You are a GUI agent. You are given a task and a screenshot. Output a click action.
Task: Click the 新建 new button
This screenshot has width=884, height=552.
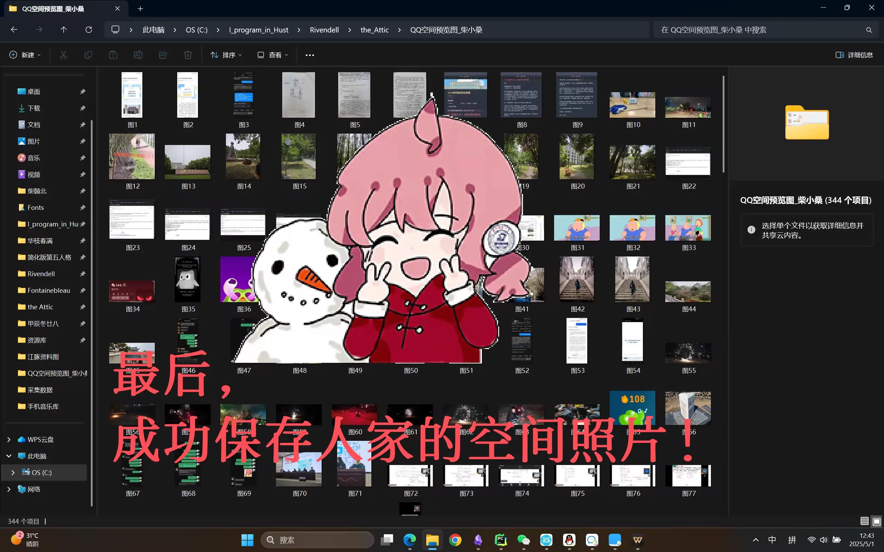[x=25, y=55]
